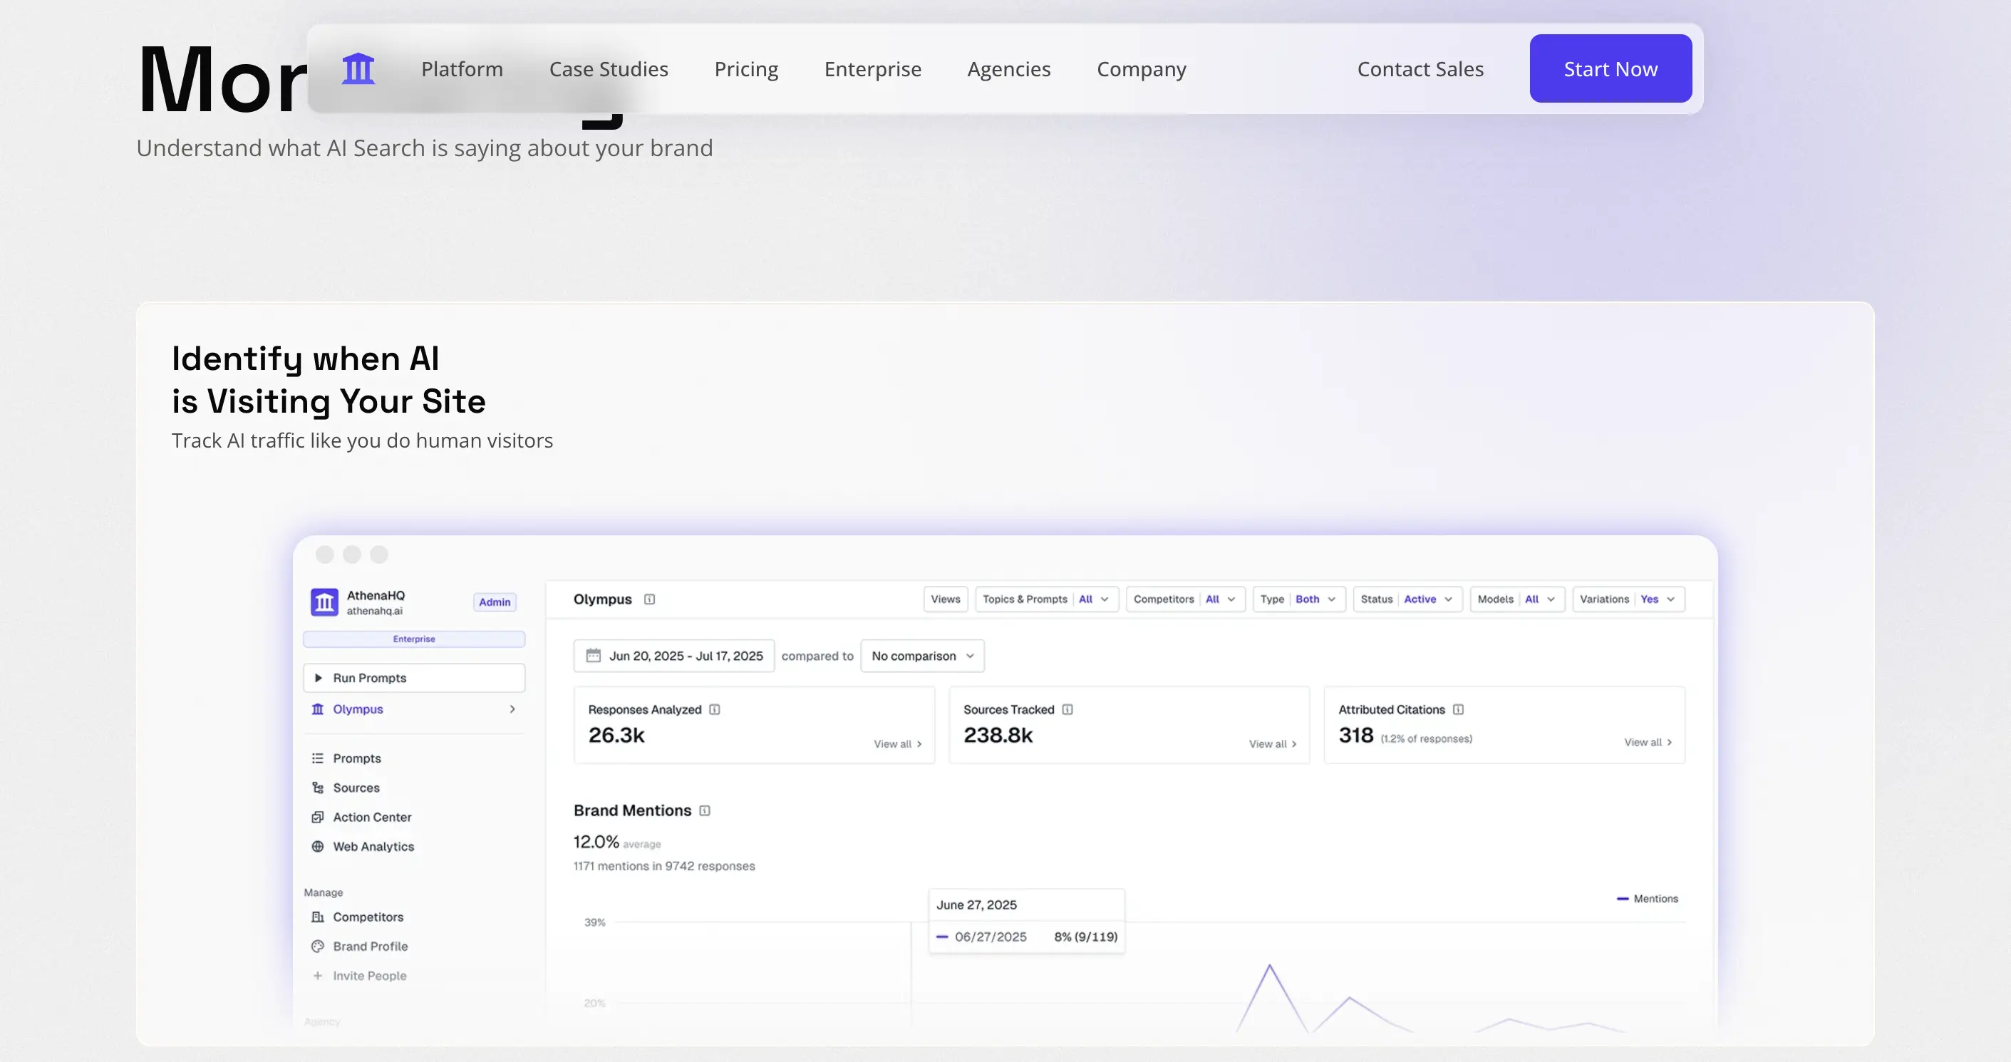Open the Topics & Prompts filter dropdown
Viewport: 2011px width, 1062px height.
coord(1046,599)
